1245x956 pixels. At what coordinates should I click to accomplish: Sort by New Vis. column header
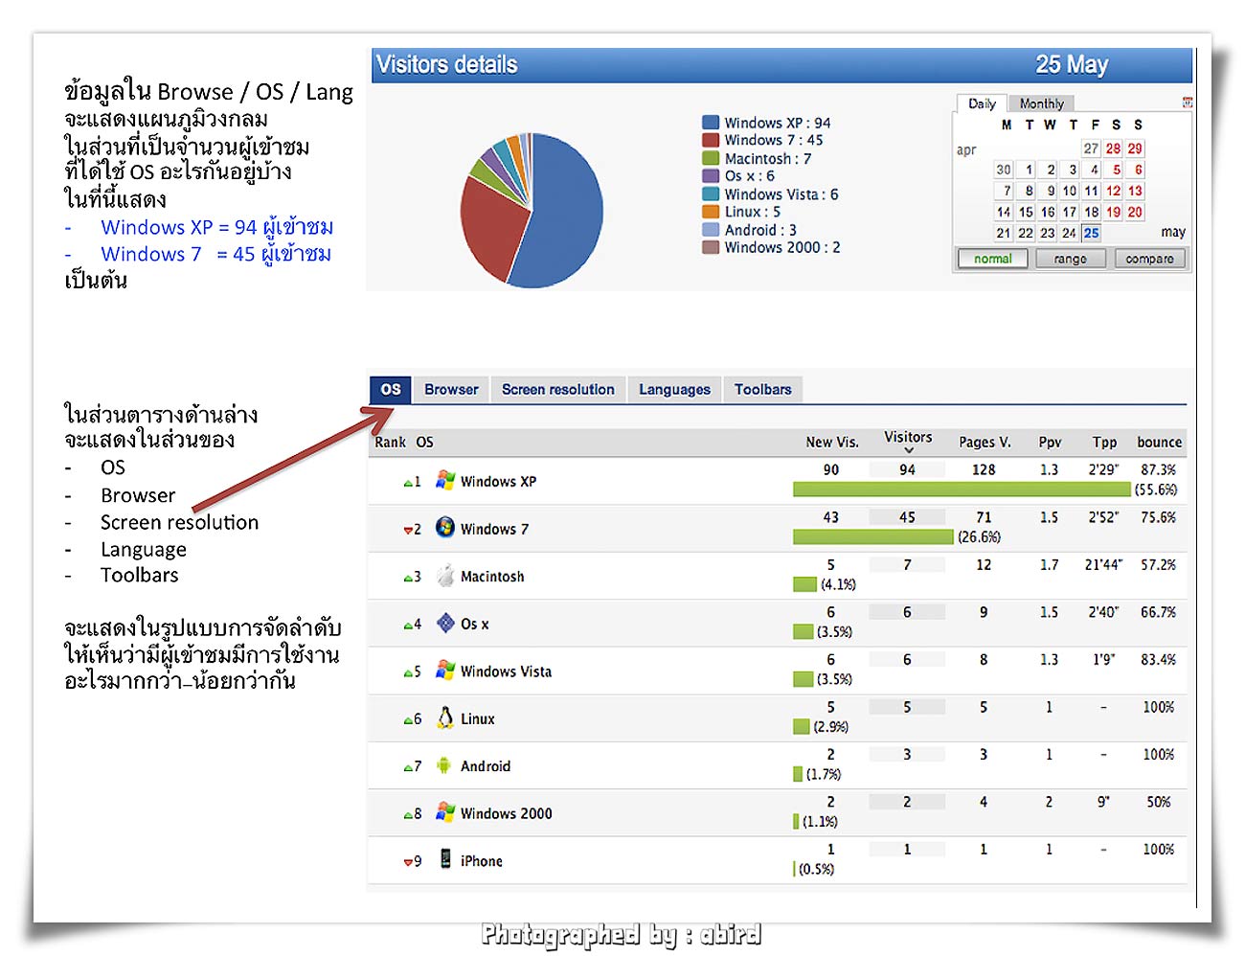tap(832, 443)
